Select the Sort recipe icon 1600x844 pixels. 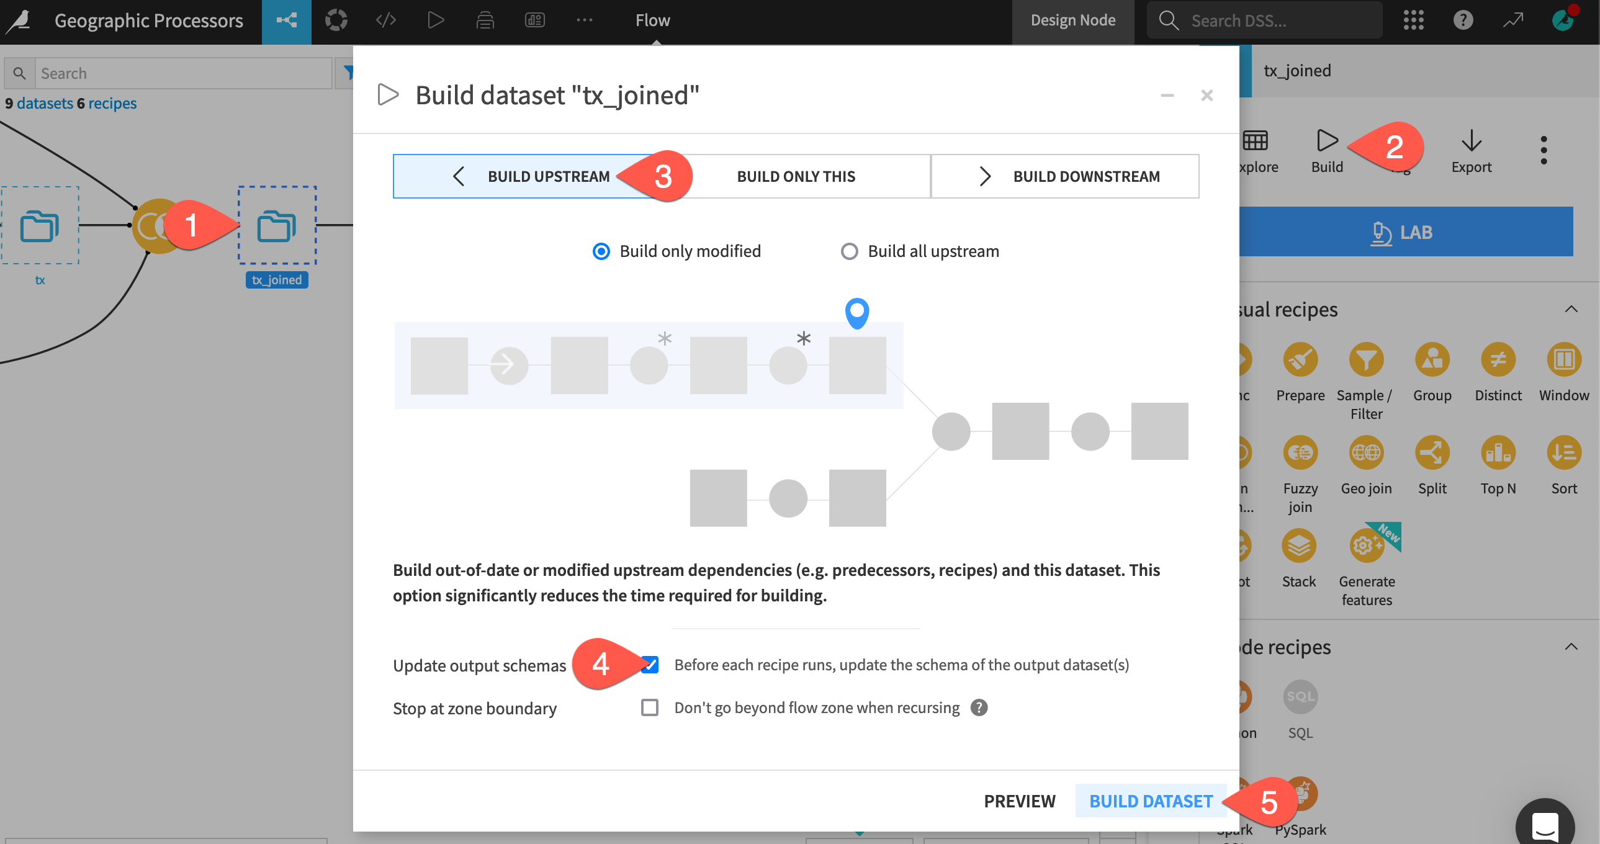coord(1564,453)
